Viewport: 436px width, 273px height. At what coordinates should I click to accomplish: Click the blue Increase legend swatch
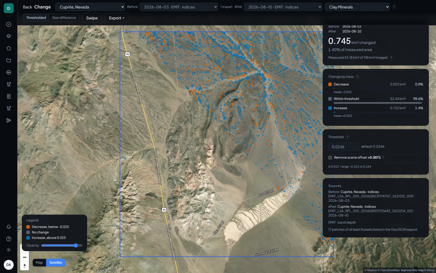point(28,238)
